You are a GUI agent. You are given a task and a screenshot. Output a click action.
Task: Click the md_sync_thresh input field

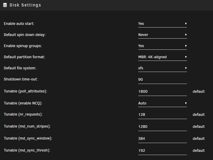163,151
